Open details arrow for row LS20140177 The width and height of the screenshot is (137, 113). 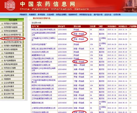point(130,92)
